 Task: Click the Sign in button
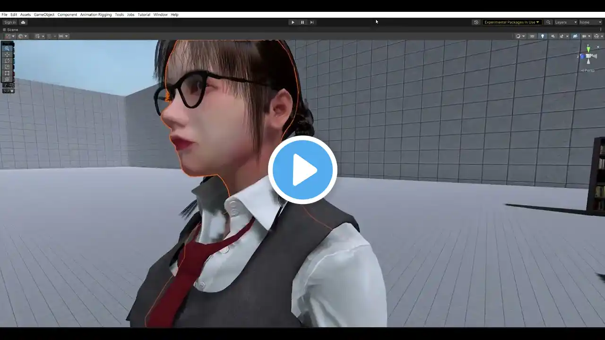pyautogui.click(x=10, y=22)
